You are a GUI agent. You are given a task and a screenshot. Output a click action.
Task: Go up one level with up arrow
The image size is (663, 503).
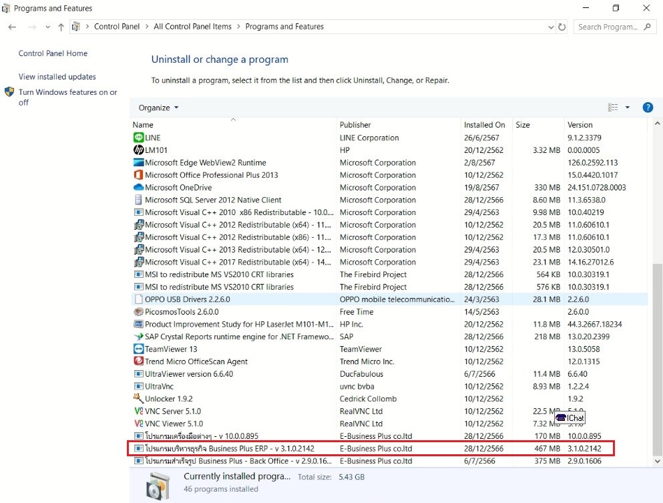[x=61, y=27]
